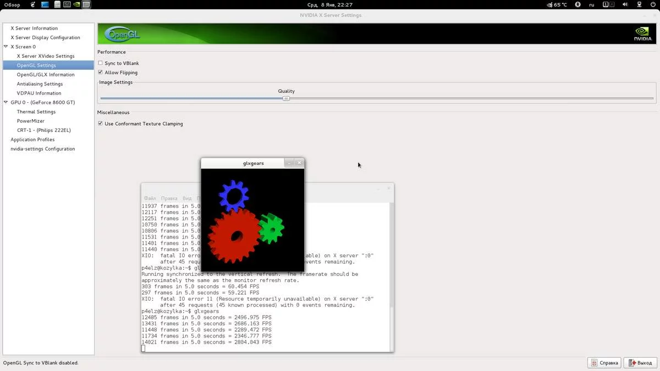Click the blue desktop icon in top bar
The height and width of the screenshot is (371, 660).
(x=45, y=4)
